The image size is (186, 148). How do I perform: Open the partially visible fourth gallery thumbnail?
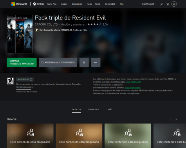tap(170, 136)
